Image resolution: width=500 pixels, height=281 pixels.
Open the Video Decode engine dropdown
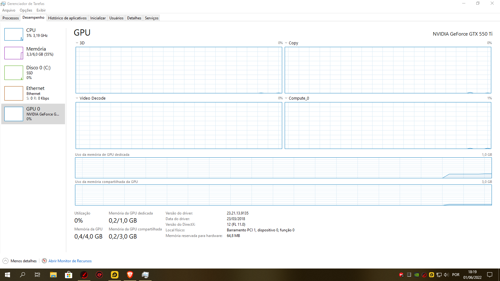[77, 98]
